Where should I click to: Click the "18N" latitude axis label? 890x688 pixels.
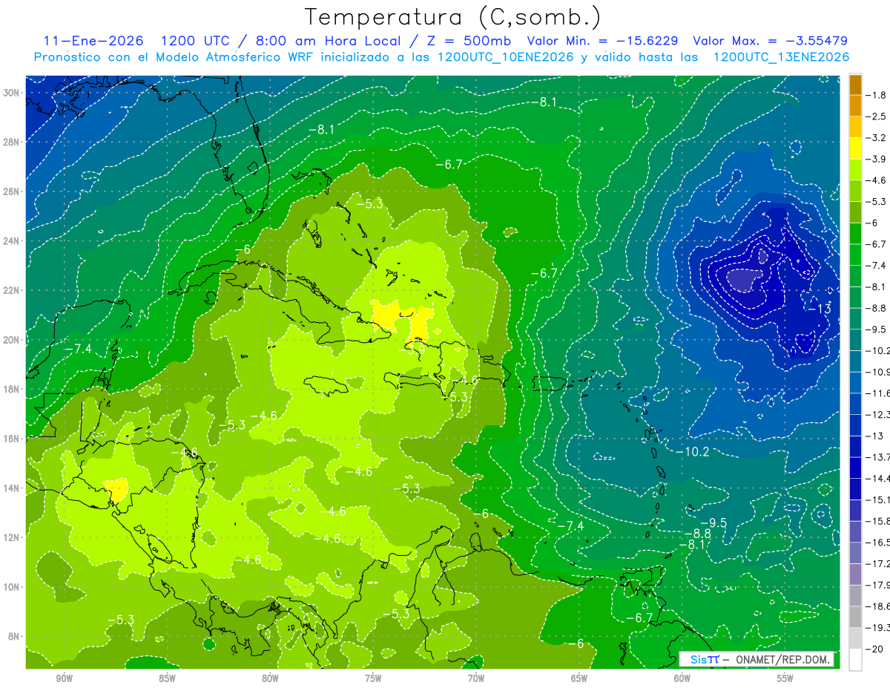(x=13, y=390)
